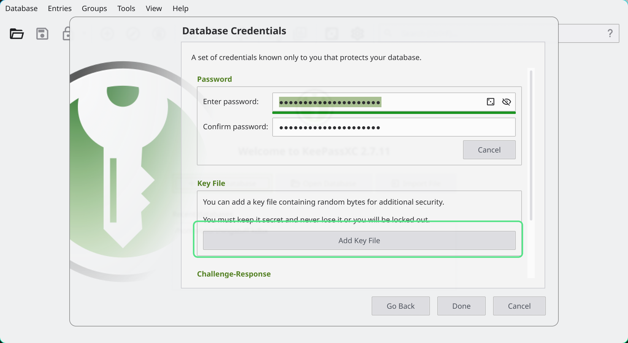Click the Add Key File button
Image resolution: width=628 pixels, height=343 pixels.
359,240
